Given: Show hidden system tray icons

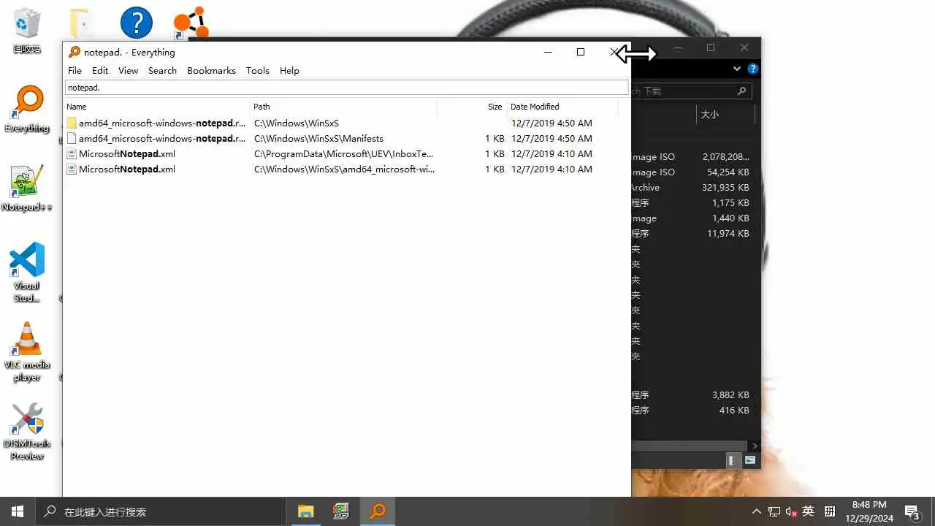Looking at the screenshot, I should [x=757, y=511].
